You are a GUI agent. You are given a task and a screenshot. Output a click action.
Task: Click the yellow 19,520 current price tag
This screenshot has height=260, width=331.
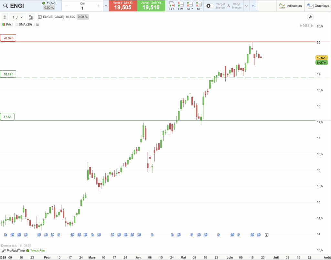point(322,58)
